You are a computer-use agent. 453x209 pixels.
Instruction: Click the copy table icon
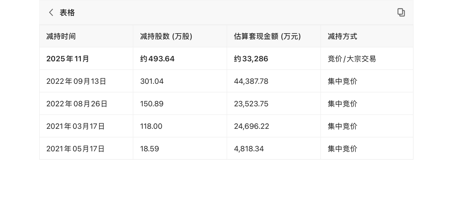point(401,13)
